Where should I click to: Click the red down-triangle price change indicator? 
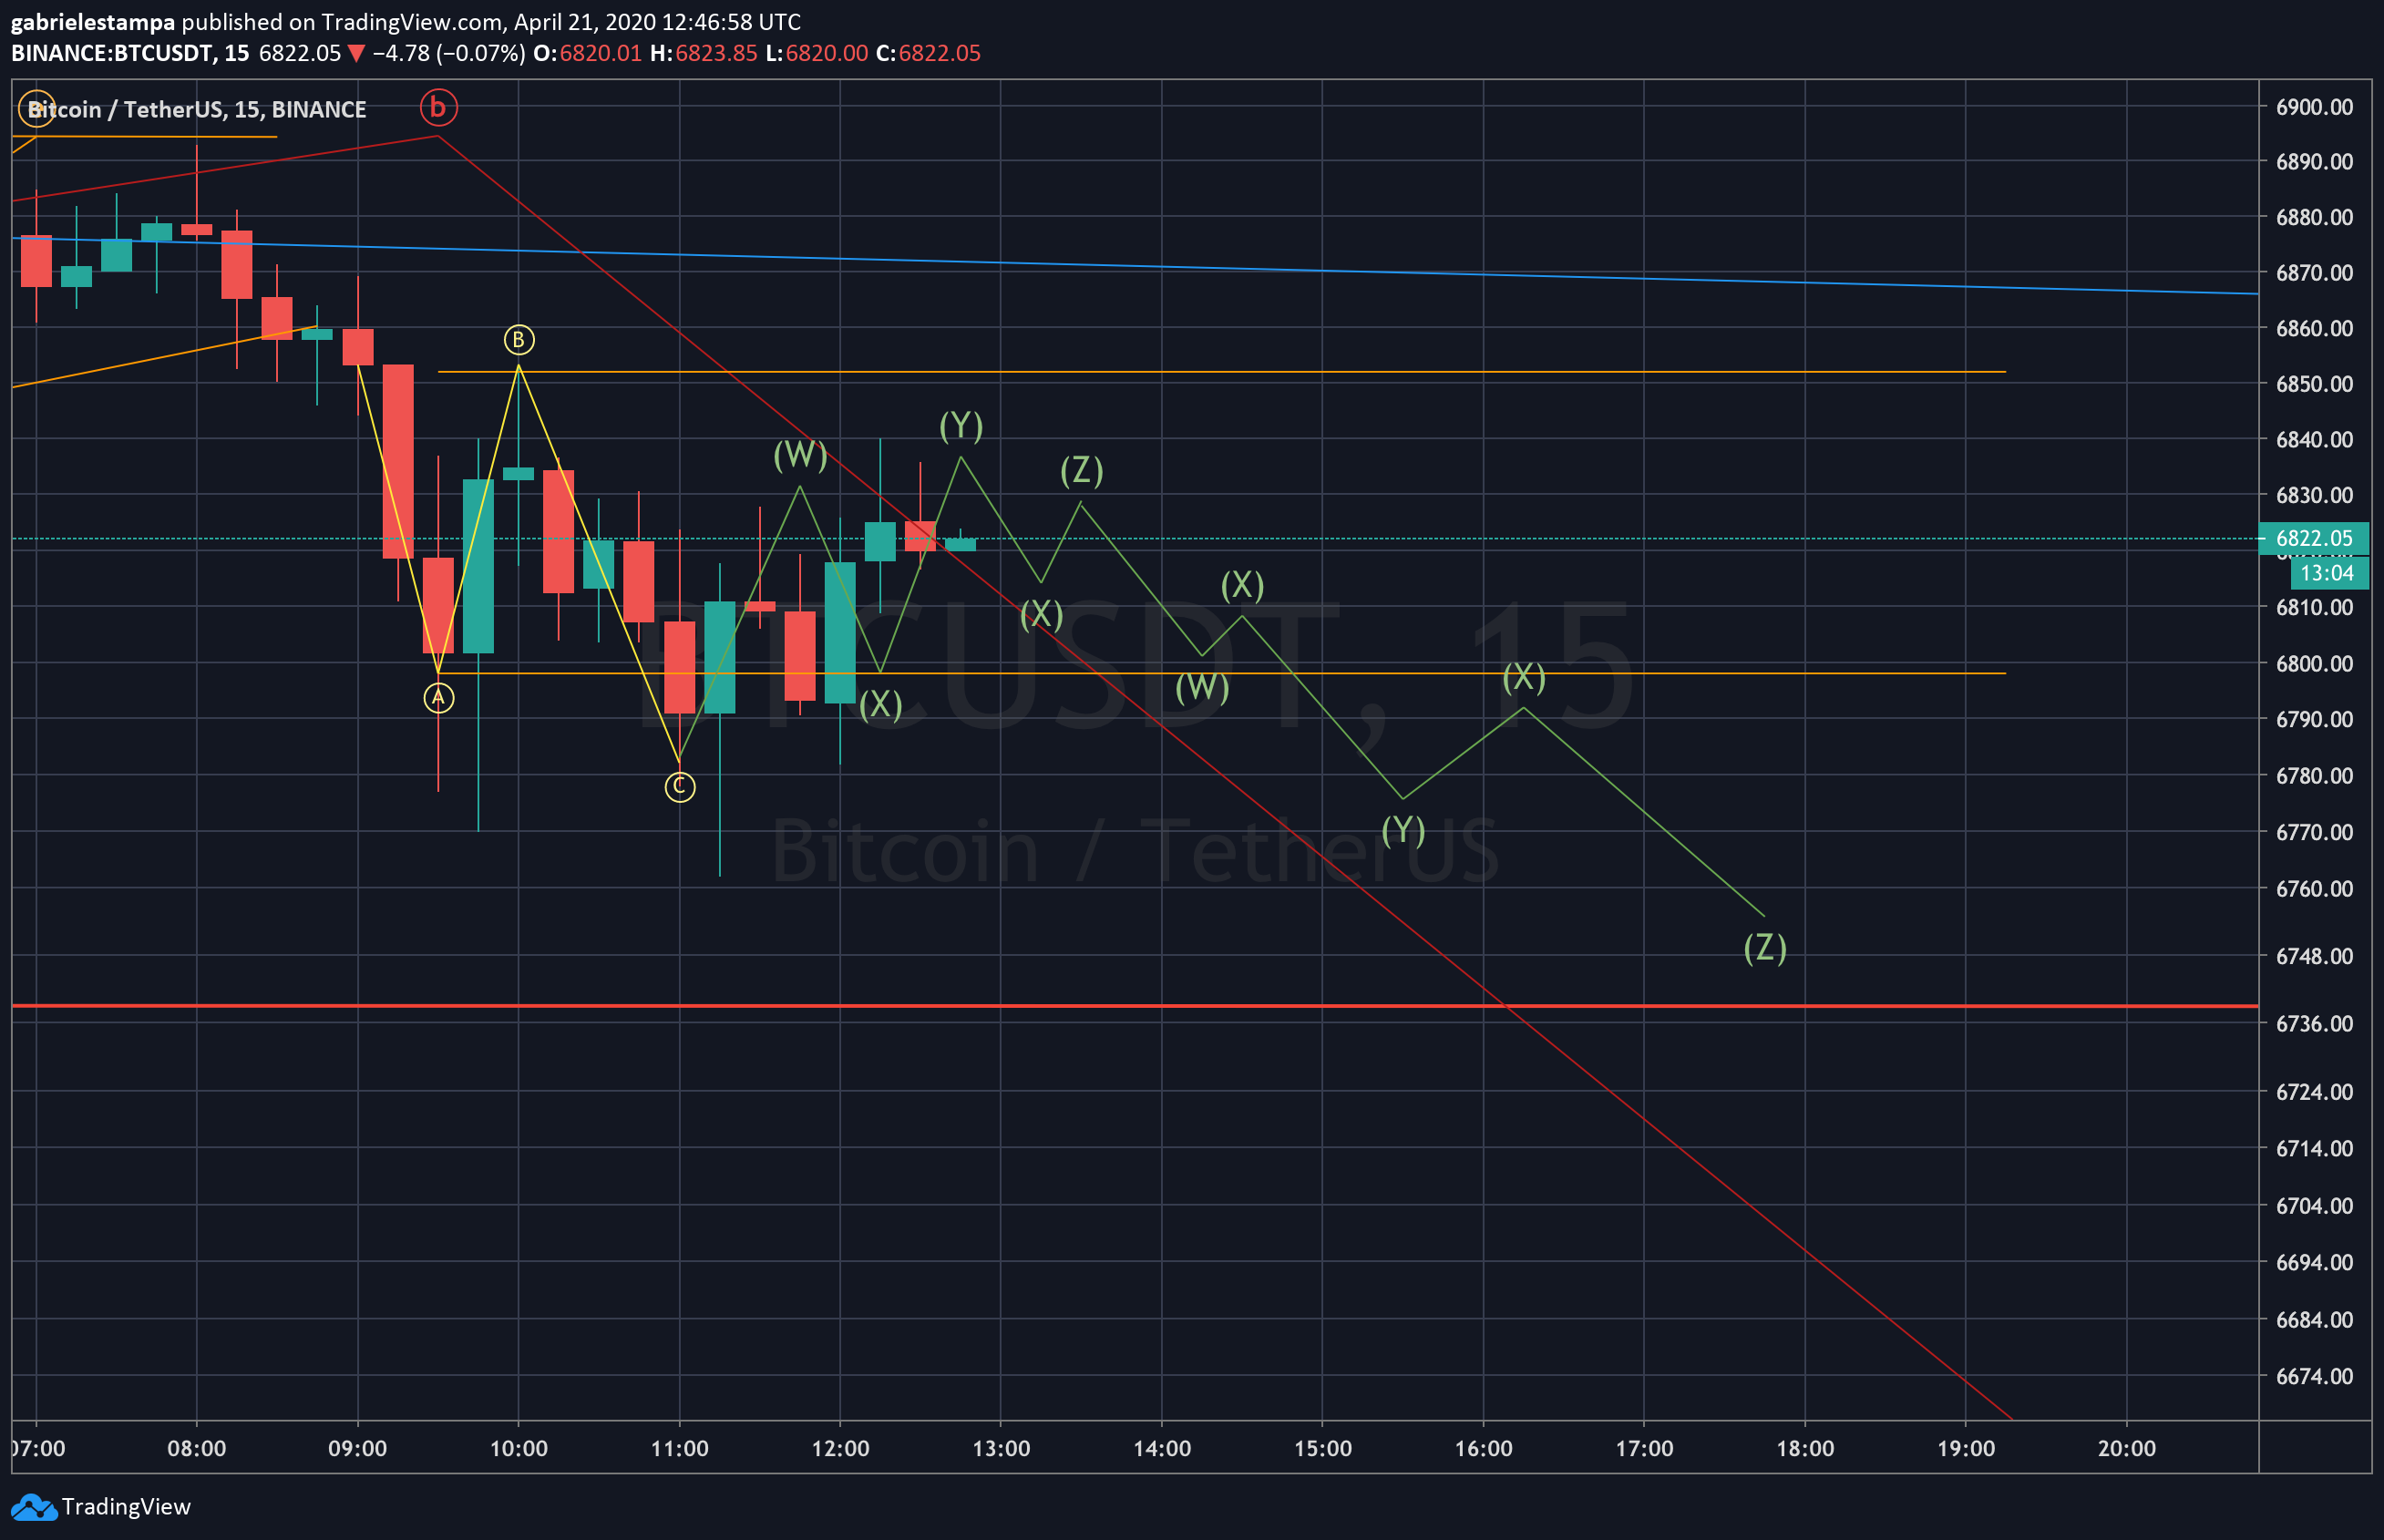point(355,54)
